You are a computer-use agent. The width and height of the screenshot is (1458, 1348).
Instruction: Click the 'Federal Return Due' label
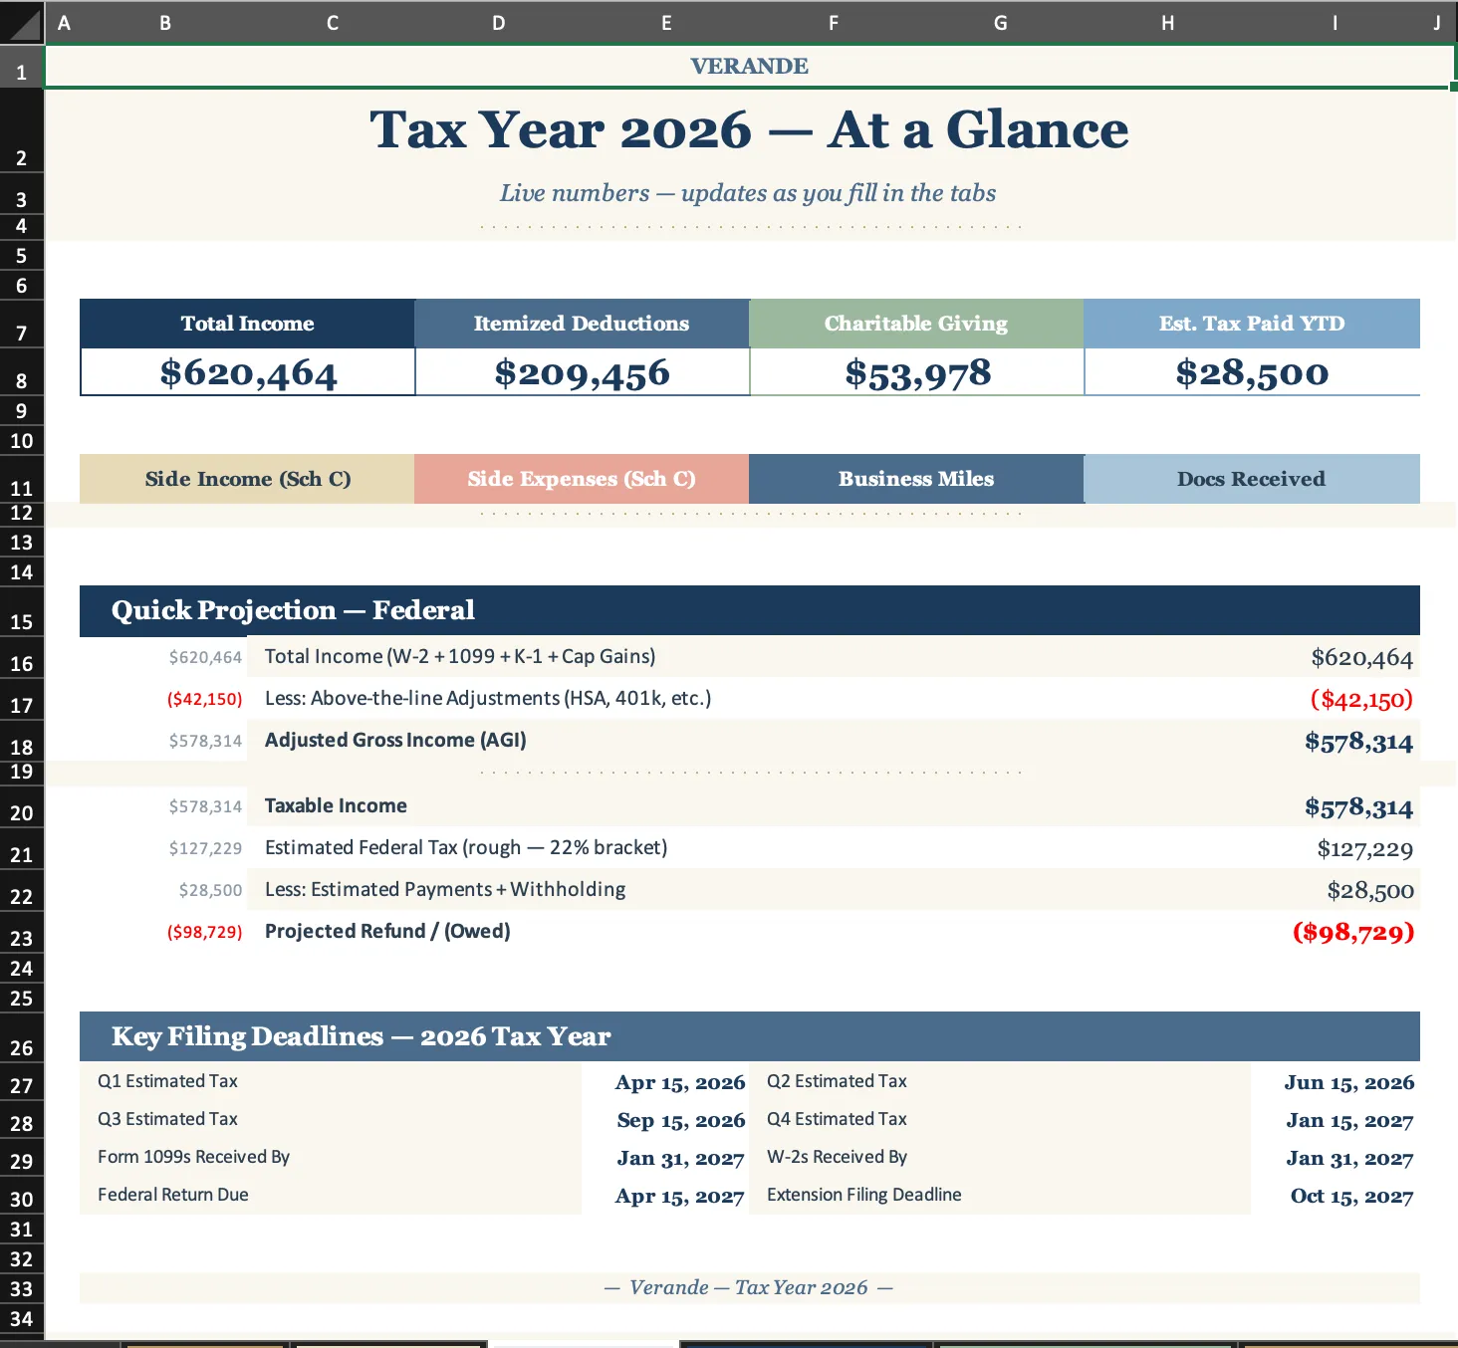[x=173, y=1195]
